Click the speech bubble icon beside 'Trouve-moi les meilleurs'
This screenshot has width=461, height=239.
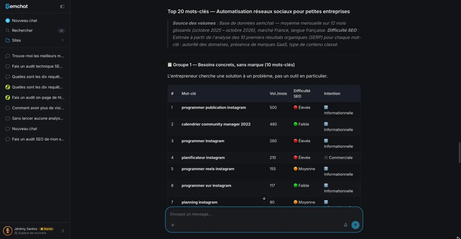(x=8, y=56)
